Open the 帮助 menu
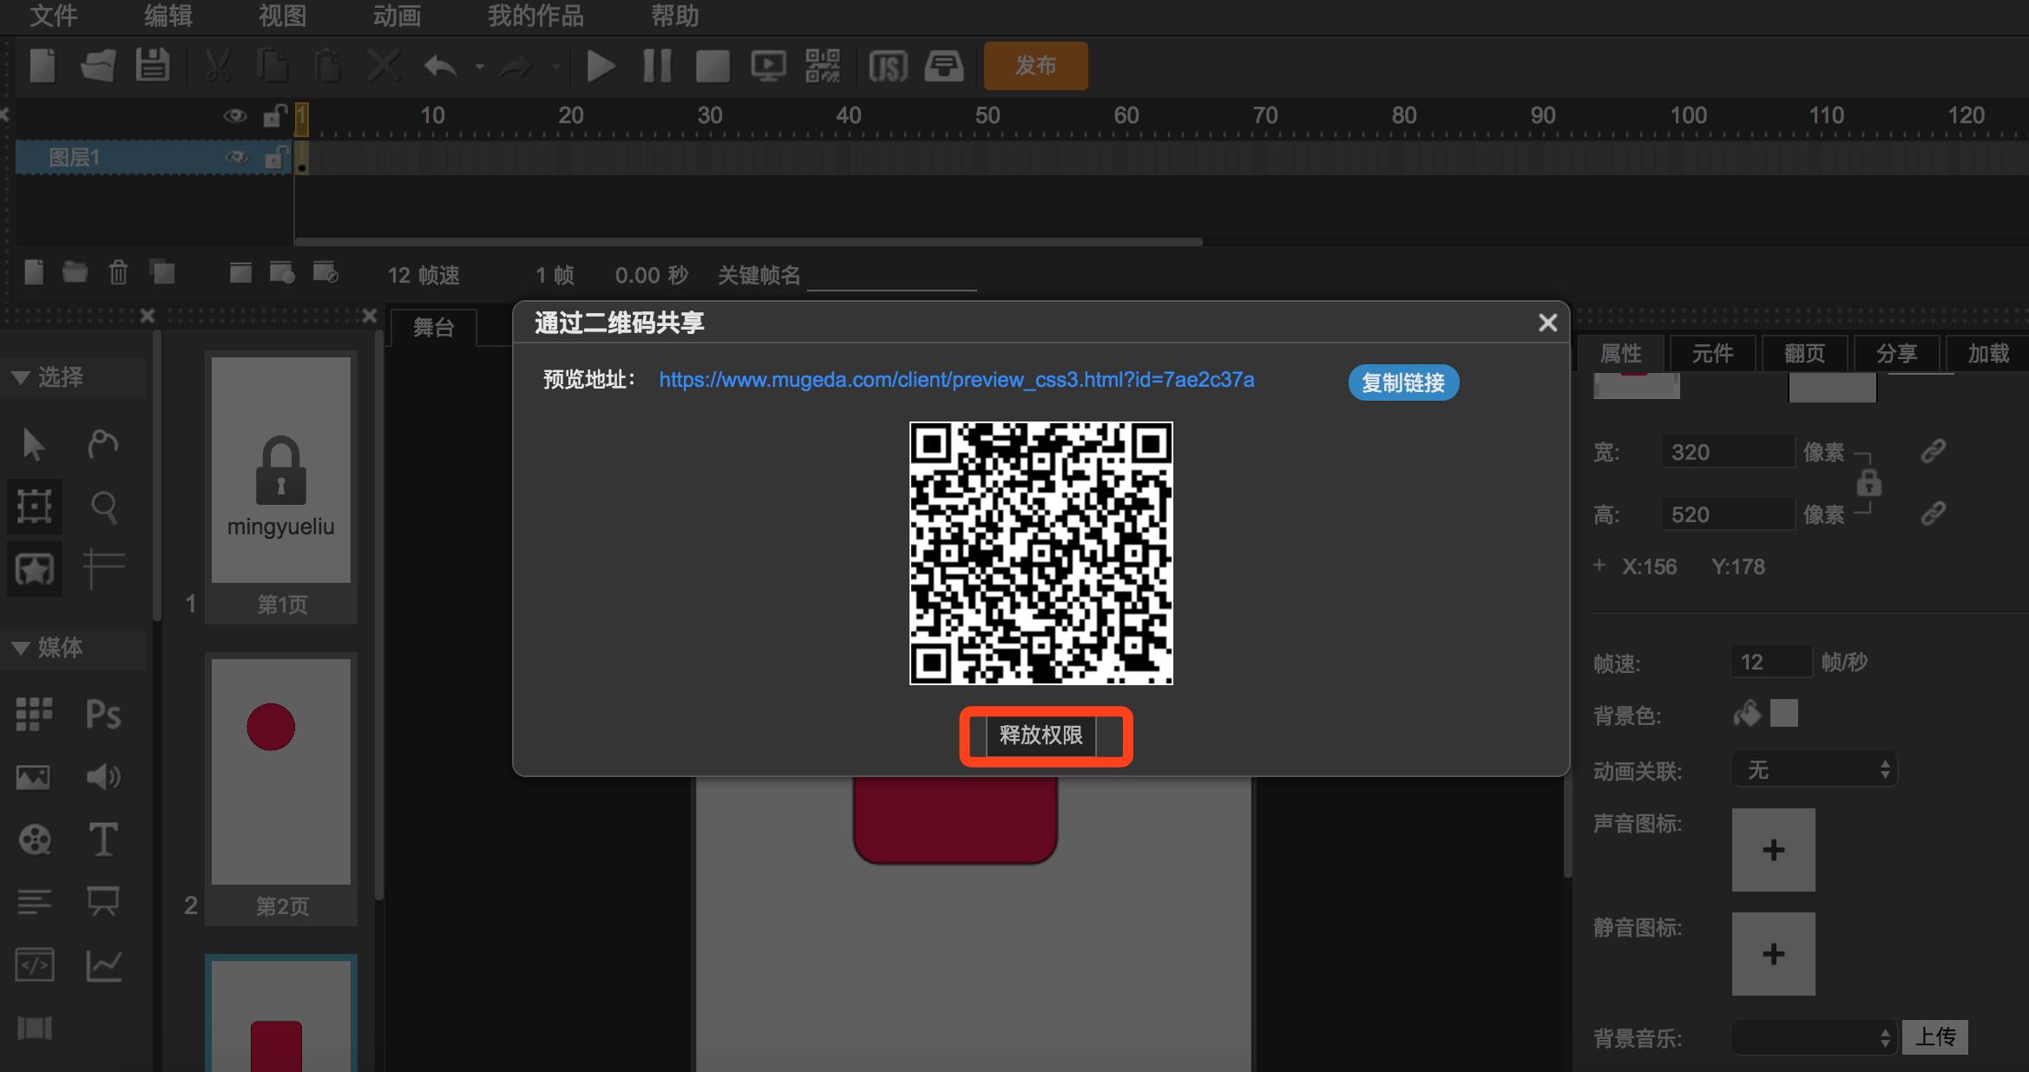Image resolution: width=2029 pixels, height=1072 pixels. click(x=675, y=16)
